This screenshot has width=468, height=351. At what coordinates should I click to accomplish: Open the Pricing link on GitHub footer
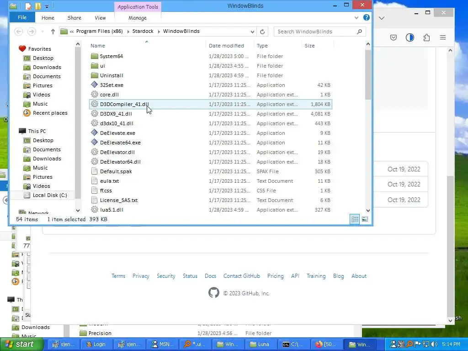click(x=275, y=276)
